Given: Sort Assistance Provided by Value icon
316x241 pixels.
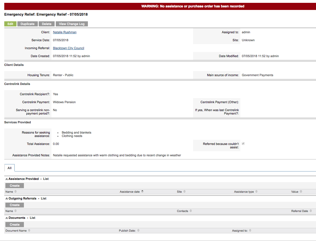Looking at the screenshot, I should coord(301,192).
